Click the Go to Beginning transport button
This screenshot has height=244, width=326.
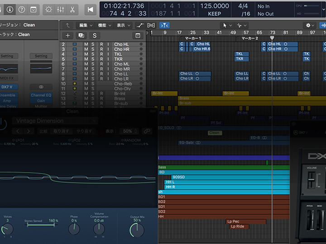pyautogui.click(x=91, y=9)
